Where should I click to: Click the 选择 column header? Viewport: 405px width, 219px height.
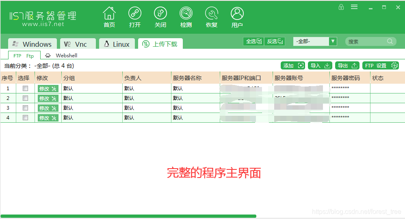tap(25, 78)
